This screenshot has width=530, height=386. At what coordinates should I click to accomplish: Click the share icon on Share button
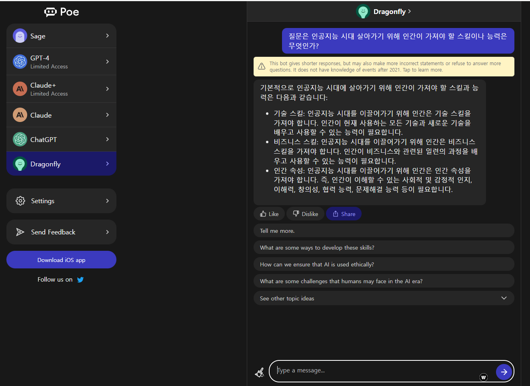pos(336,214)
